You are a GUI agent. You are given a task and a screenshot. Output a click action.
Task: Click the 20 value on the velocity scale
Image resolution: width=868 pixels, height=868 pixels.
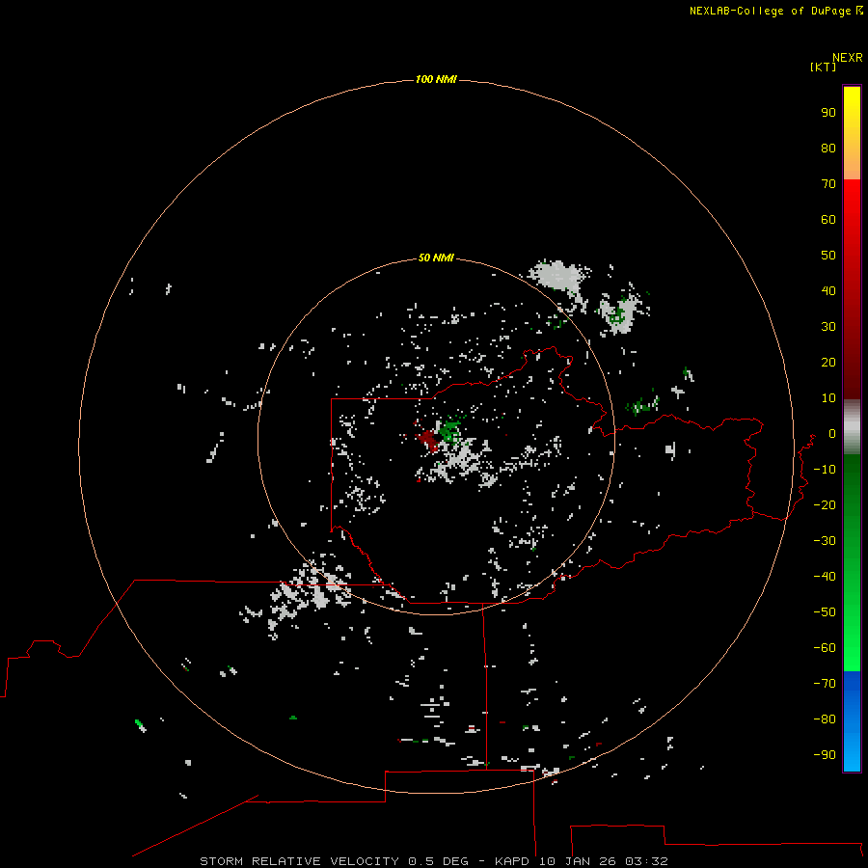click(x=828, y=362)
